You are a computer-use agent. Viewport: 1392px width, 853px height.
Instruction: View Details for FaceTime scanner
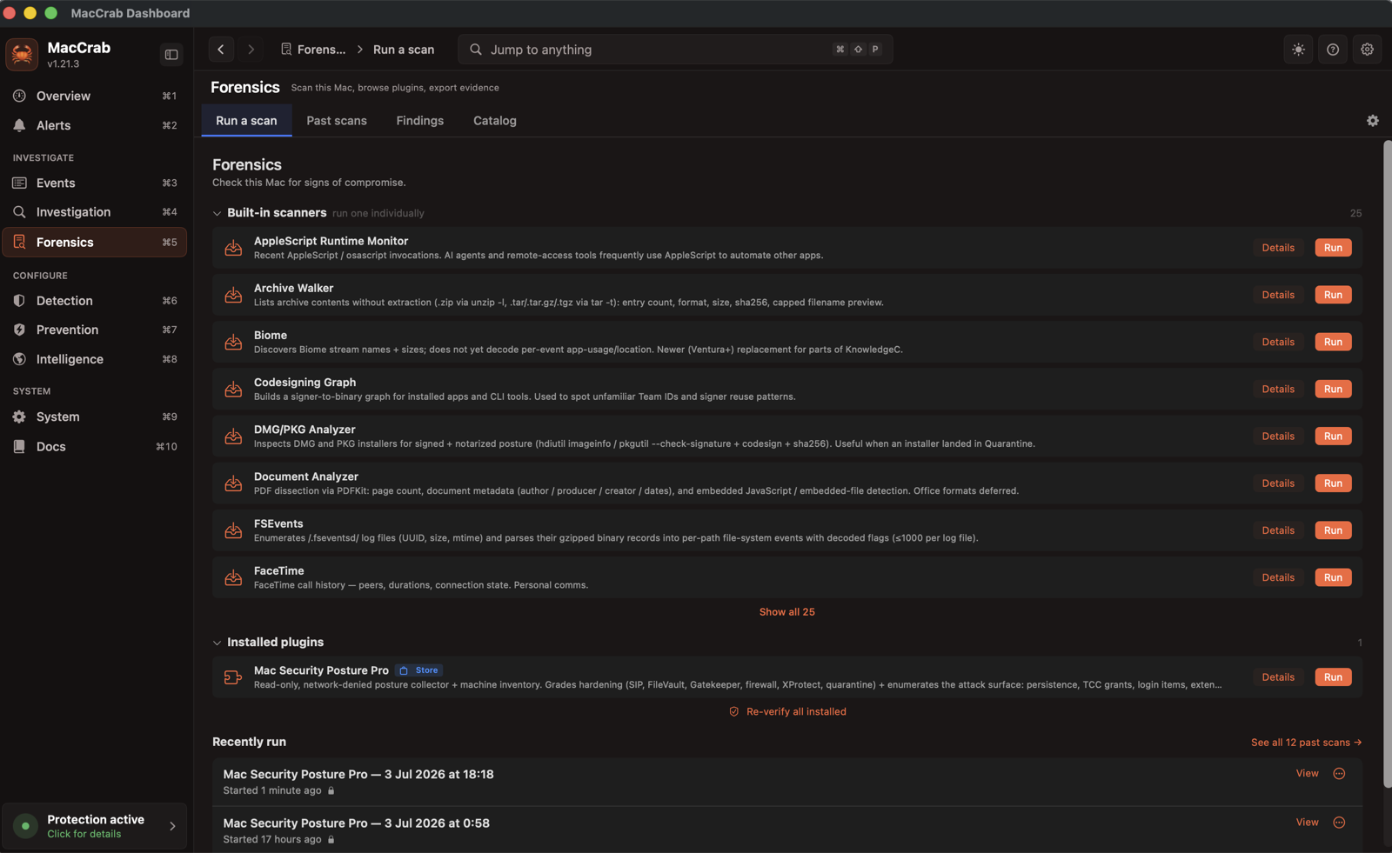[1278, 577]
